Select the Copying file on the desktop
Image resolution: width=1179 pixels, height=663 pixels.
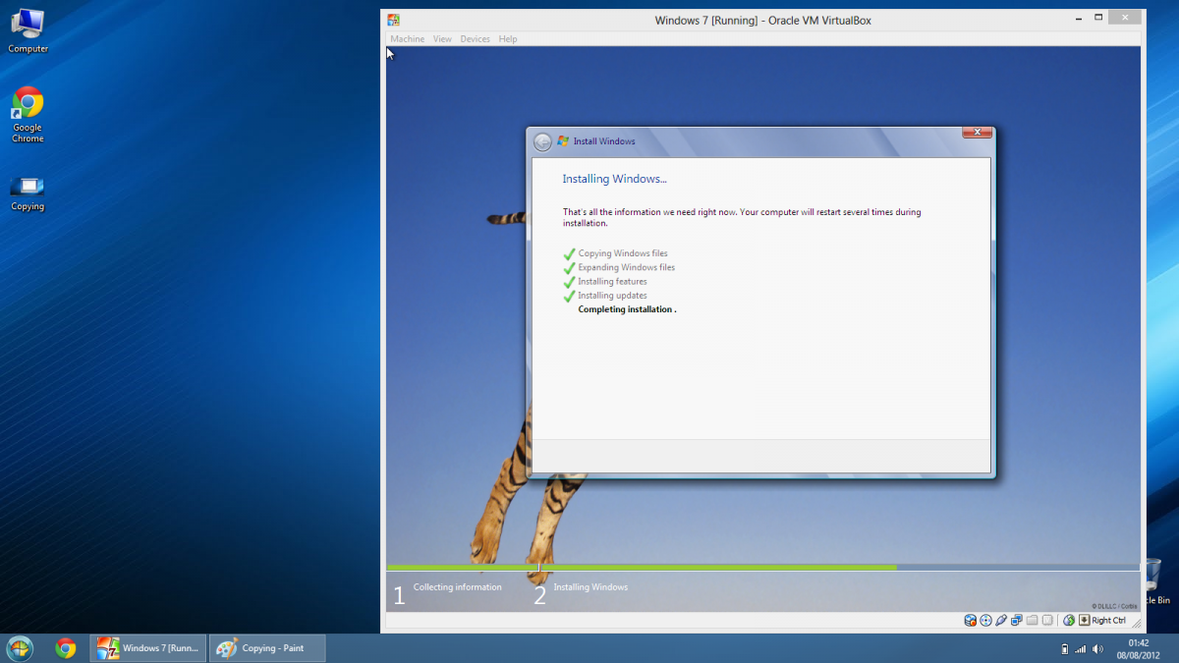pyautogui.click(x=28, y=193)
